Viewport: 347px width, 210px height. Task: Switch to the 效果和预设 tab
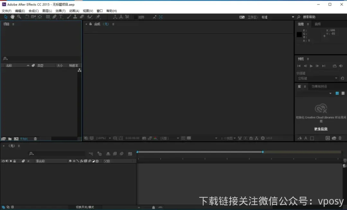[319, 87]
